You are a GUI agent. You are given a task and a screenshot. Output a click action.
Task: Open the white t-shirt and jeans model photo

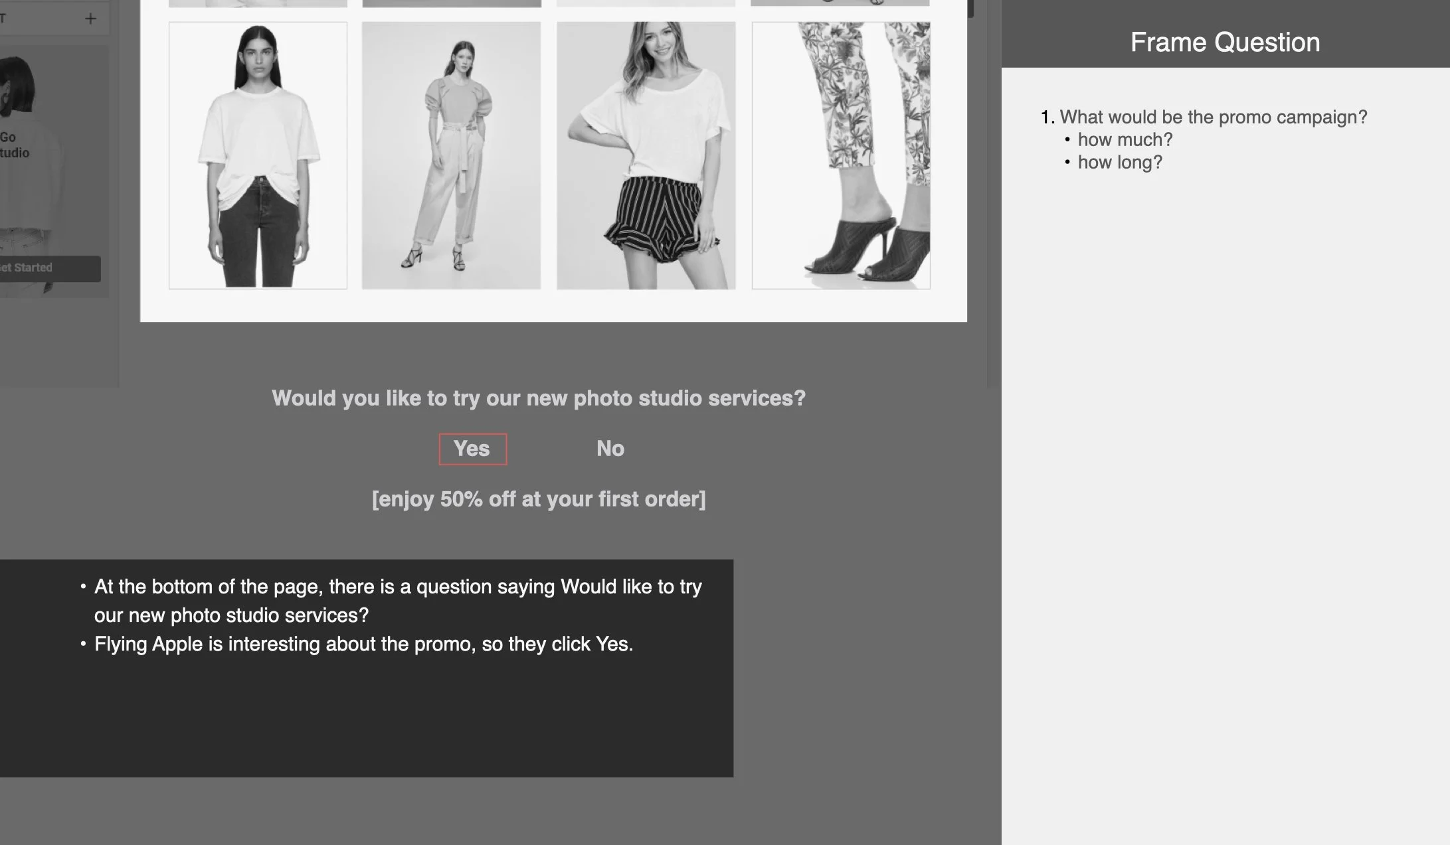(258, 155)
